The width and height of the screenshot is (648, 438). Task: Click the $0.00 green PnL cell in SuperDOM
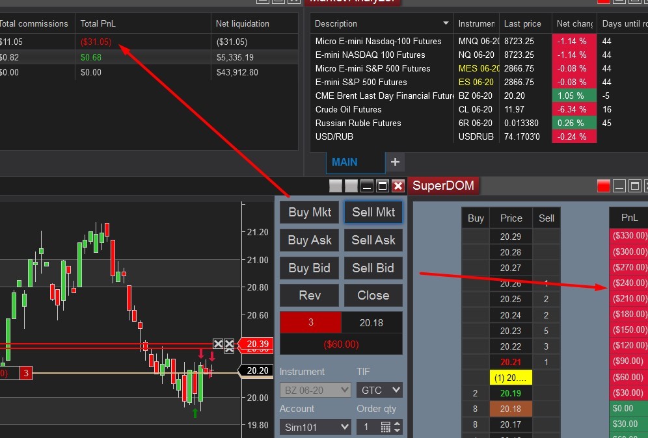pos(628,408)
